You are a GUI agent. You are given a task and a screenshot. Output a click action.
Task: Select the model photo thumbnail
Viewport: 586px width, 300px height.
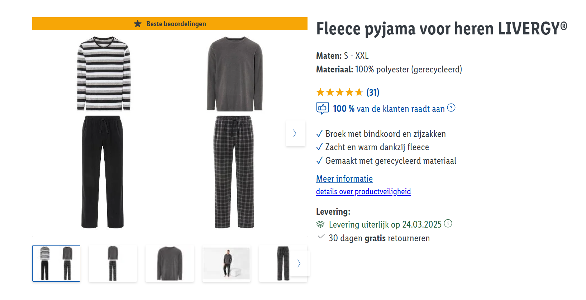coord(226,263)
